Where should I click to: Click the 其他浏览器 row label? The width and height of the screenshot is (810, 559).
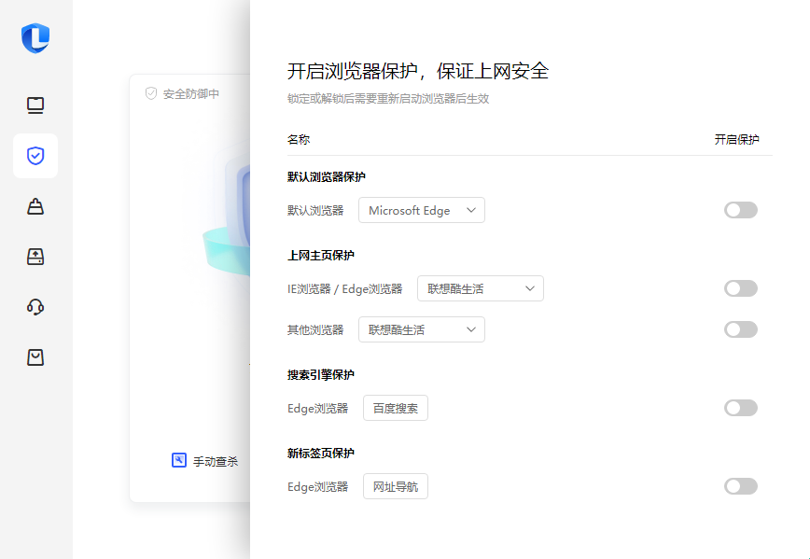click(315, 329)
